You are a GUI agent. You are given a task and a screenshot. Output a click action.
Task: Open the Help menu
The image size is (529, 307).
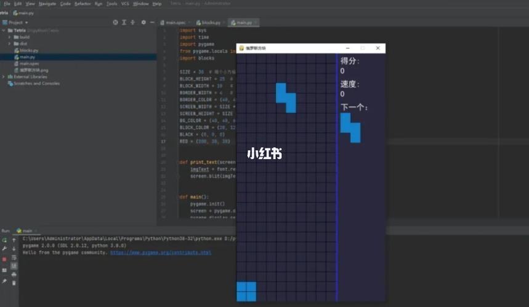coord(157,4)
